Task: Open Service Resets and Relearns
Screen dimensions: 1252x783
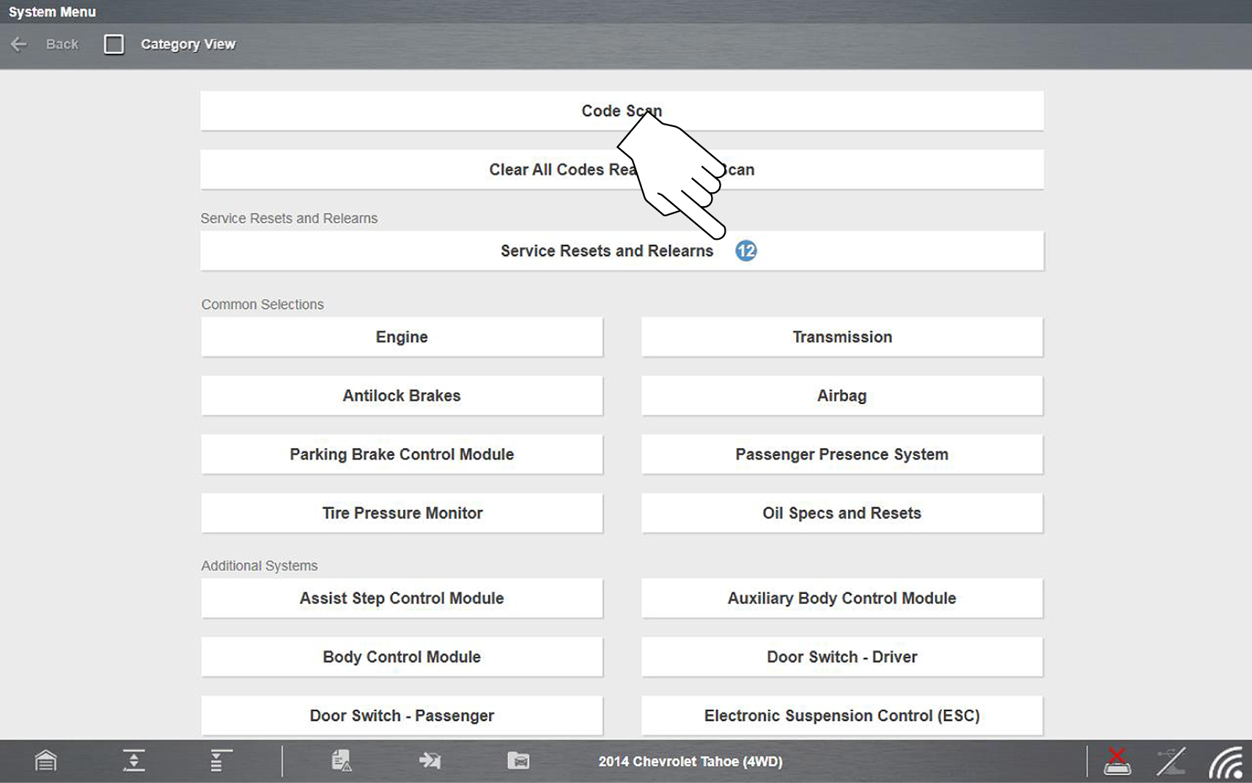Action: (606, 251)
